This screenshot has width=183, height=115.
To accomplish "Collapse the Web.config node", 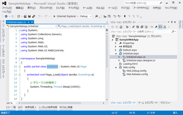I will click(x=116, y=67).
